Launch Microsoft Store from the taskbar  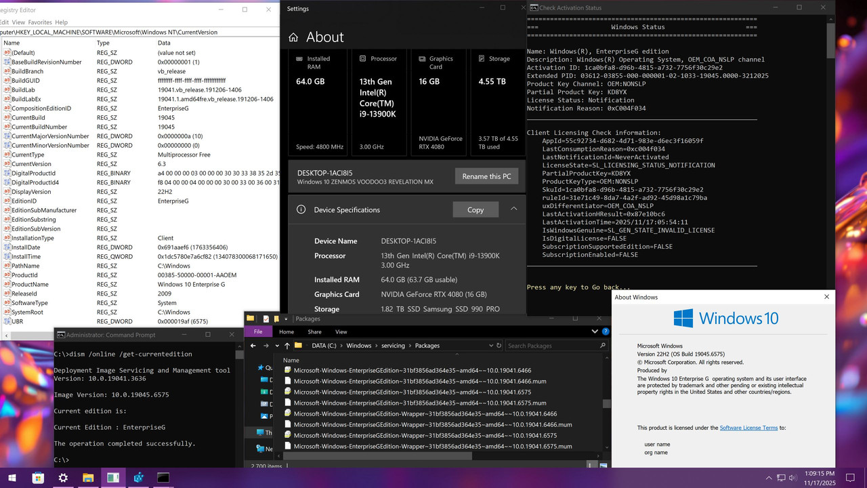pos(38,478)
